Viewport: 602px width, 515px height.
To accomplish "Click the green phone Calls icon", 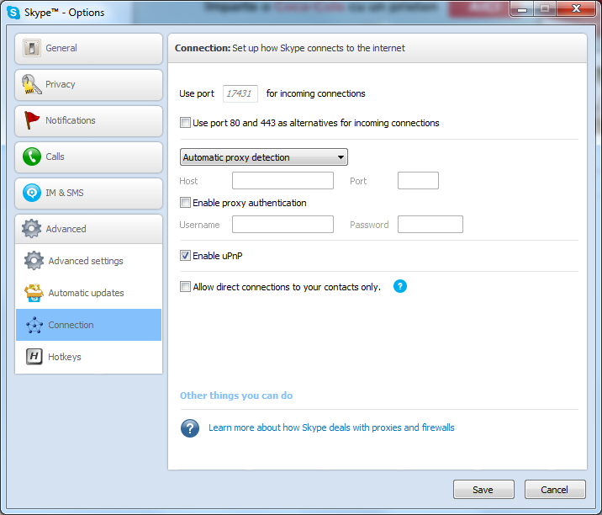I will [32, 157].
